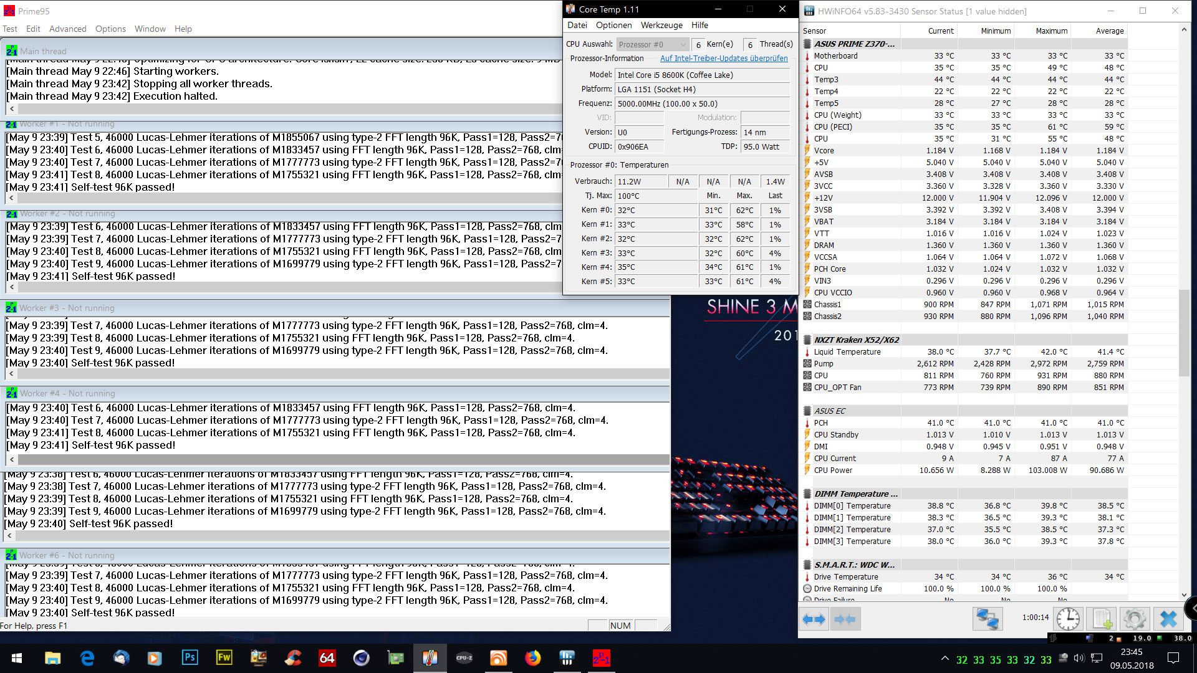The image size is (1197, 673).
Task: Click the HWiNFO expand sensor columns arrows button
Action: point(814,619)
